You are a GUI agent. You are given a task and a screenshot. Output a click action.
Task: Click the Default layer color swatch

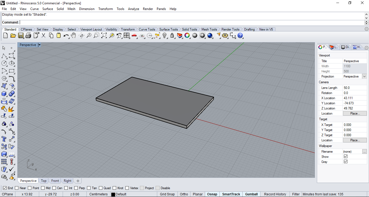(113, 194)
